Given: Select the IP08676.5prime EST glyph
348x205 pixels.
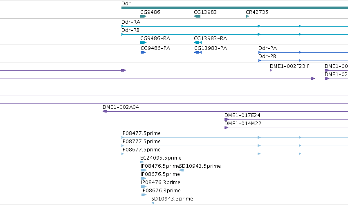Looking at the screenshot, I should 144,178.
